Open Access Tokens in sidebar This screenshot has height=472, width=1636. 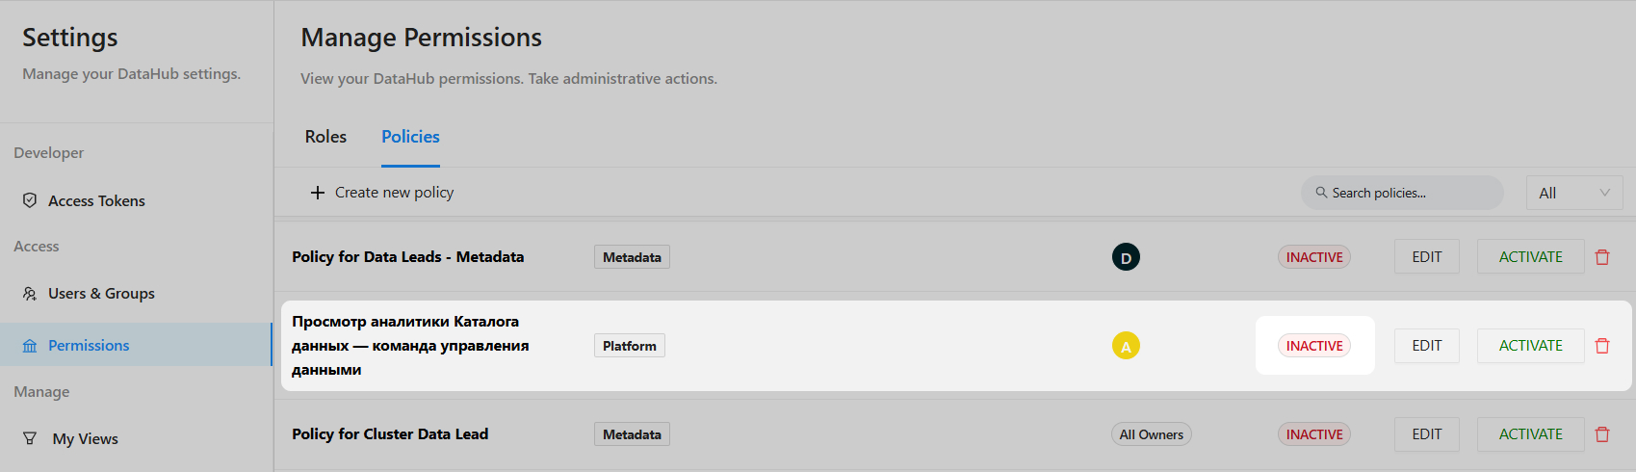point(96,200)
